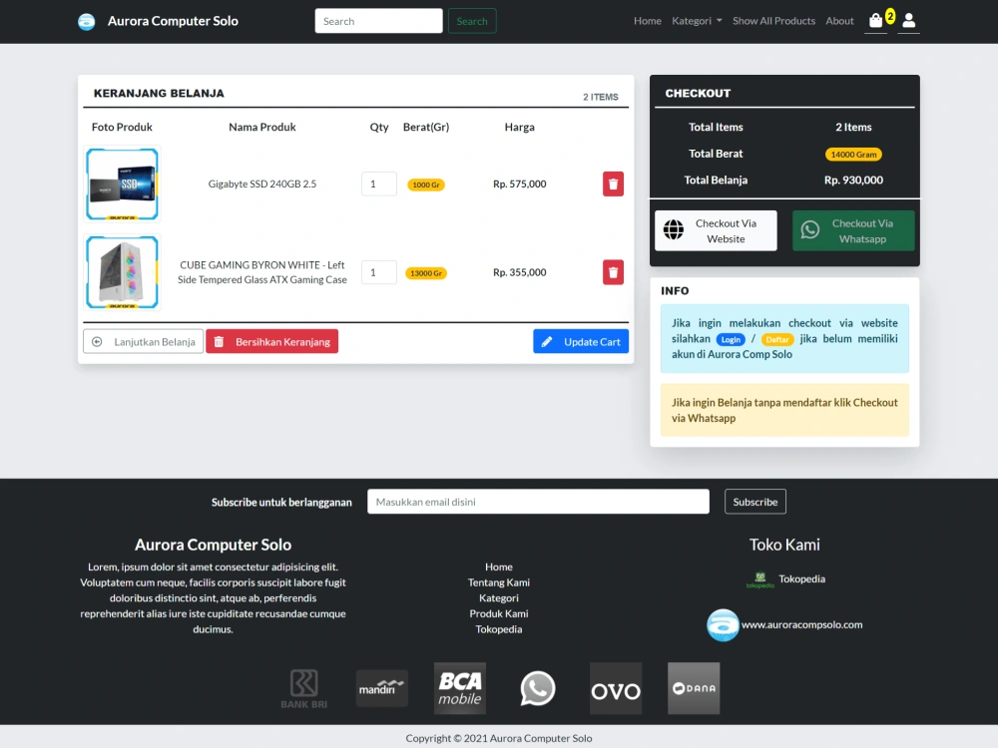Click quantity field for CUBE GAMING BYRON

tap(379, 272)
